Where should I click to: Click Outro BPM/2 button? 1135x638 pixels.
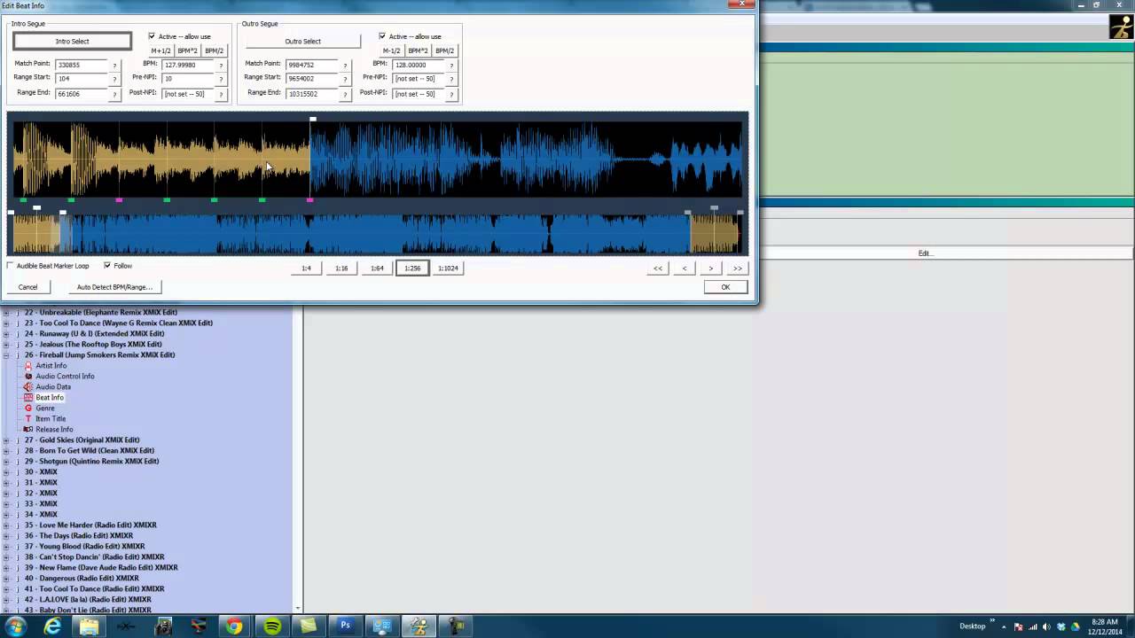coord(444,51)
